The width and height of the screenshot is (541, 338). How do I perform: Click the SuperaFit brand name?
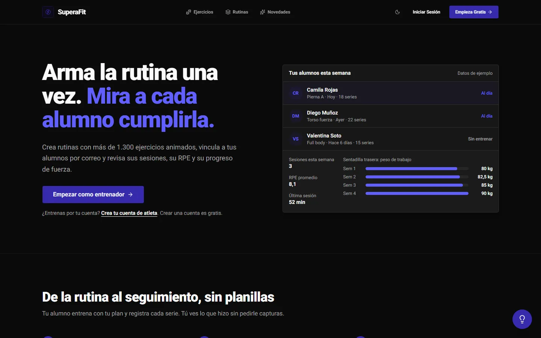point(72,12)
